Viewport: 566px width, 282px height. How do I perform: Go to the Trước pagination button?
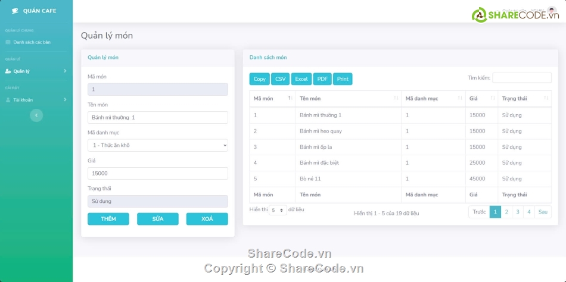tap(479, 212)
